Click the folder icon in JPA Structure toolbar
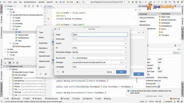The image size is (184, 103). click(x=10, y=63)
